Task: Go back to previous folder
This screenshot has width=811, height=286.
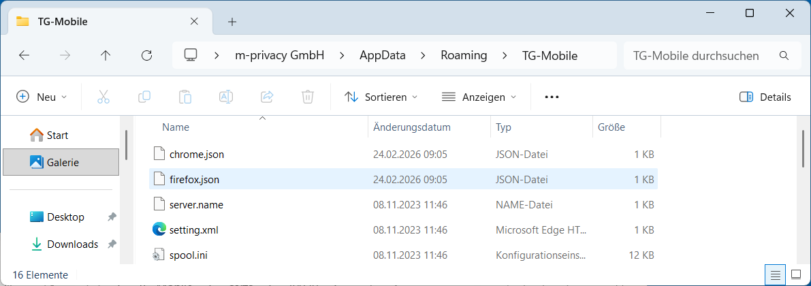Action: pos(25,56)
